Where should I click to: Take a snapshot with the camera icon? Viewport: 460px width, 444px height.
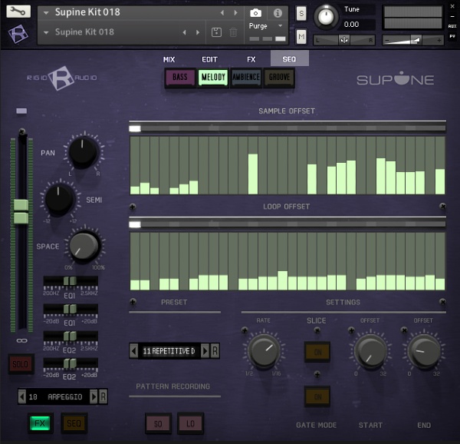(255, 13)
